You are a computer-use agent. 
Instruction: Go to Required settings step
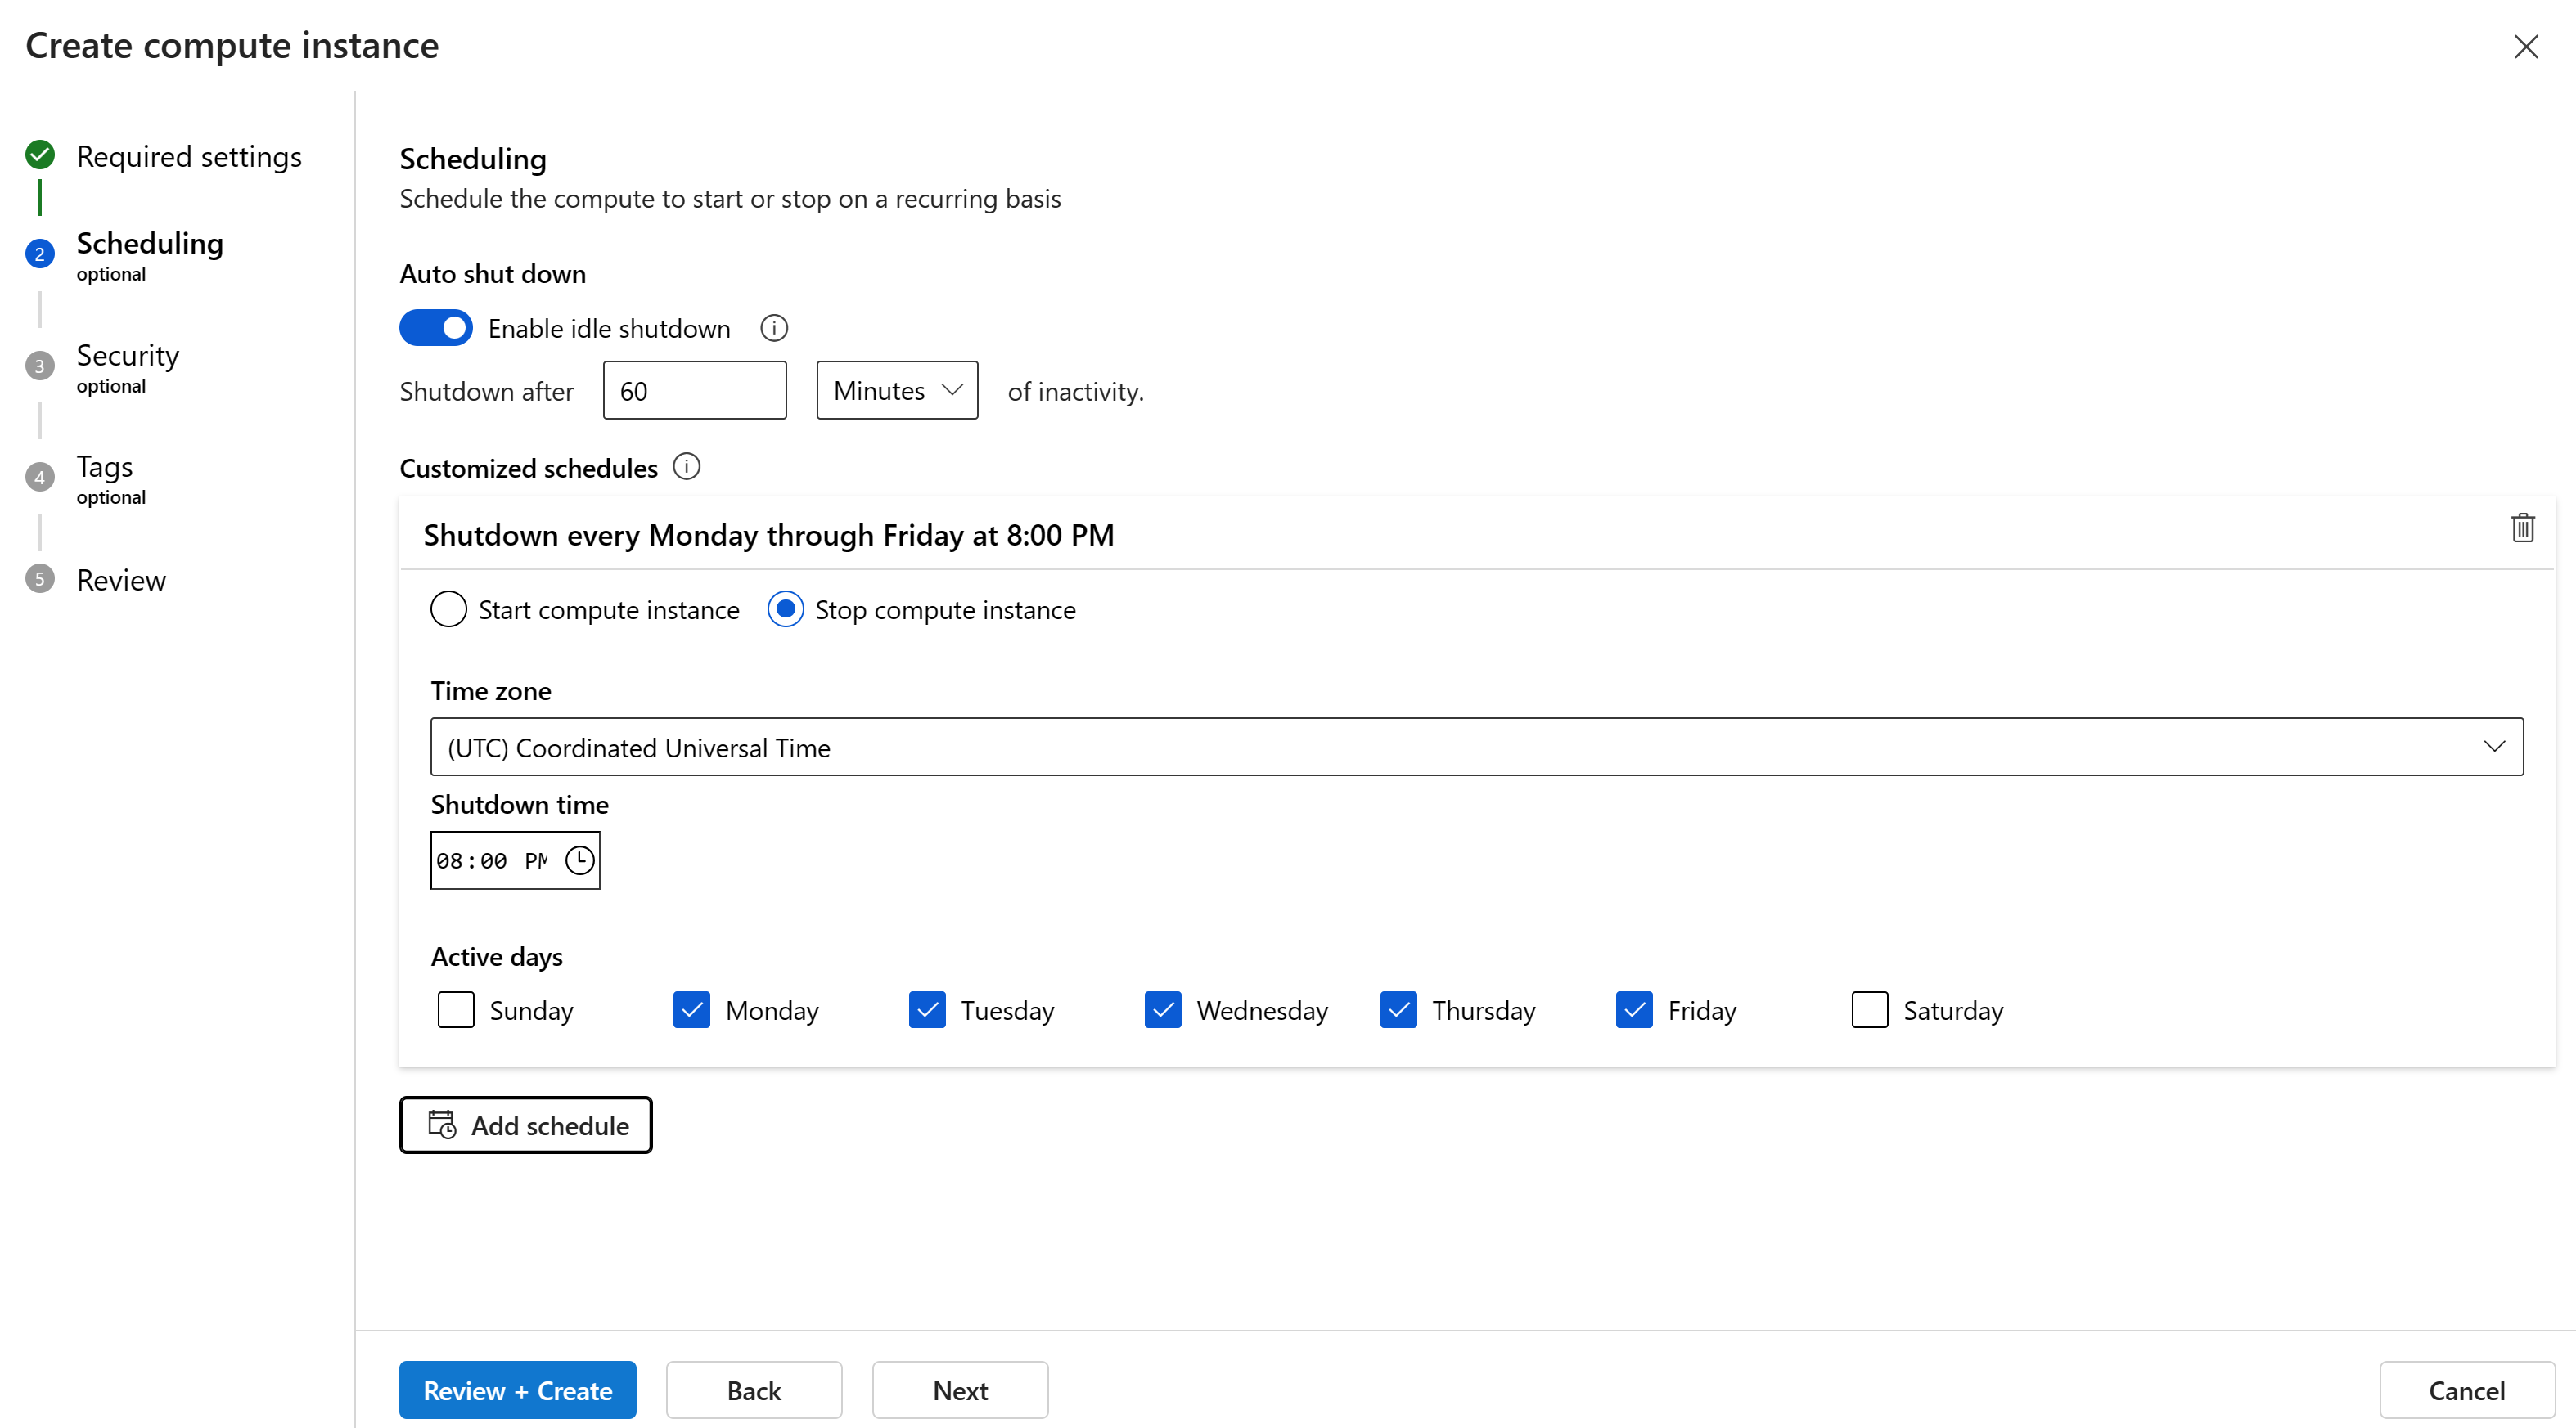[x=189, y=157]
